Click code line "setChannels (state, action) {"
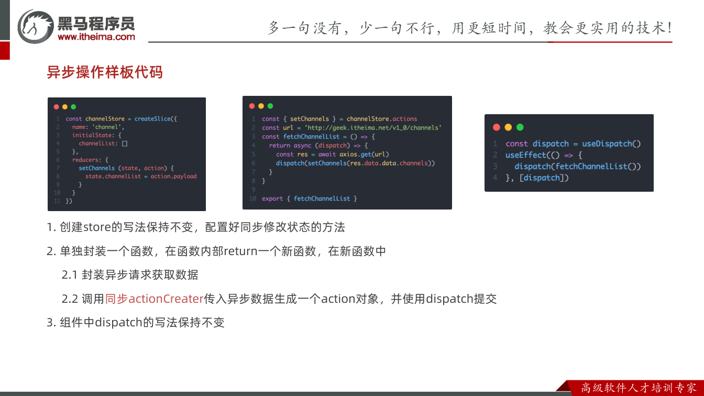The height and width of the screenshot is (396, 704). tap(126, 168)
